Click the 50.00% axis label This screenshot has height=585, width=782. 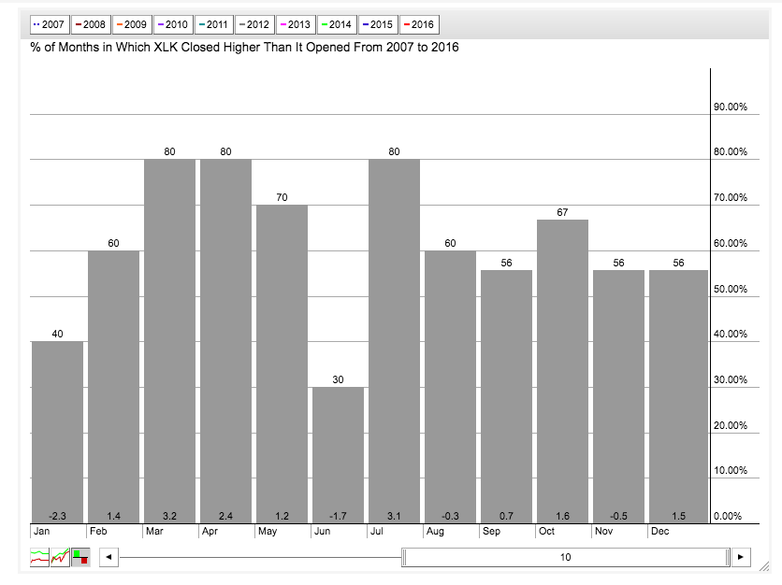point(731,289)
